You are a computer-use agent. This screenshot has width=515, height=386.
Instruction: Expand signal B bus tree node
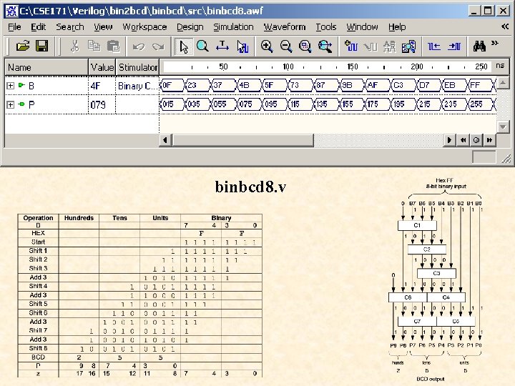(10, 86)
